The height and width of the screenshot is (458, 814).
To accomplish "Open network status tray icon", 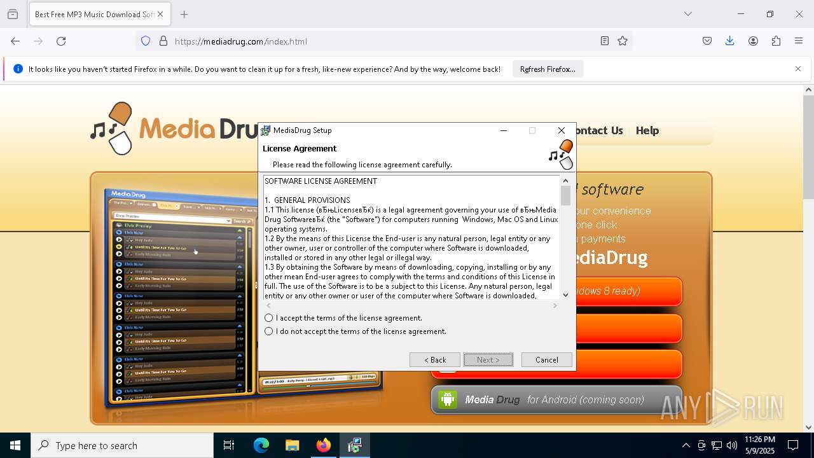I will [717, 445].
